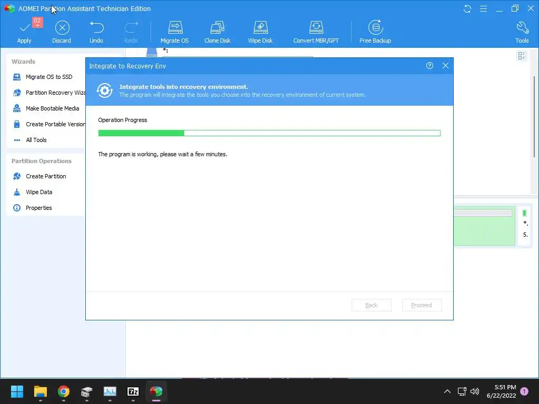Click 'The program is working' status text
The height and width of the screenshot is (404, 539).
point(163,154)
